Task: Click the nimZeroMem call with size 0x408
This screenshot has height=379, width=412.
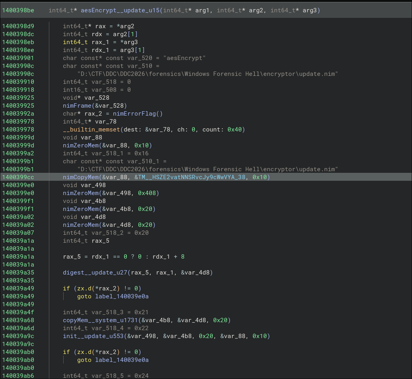Action: [111, 193]
